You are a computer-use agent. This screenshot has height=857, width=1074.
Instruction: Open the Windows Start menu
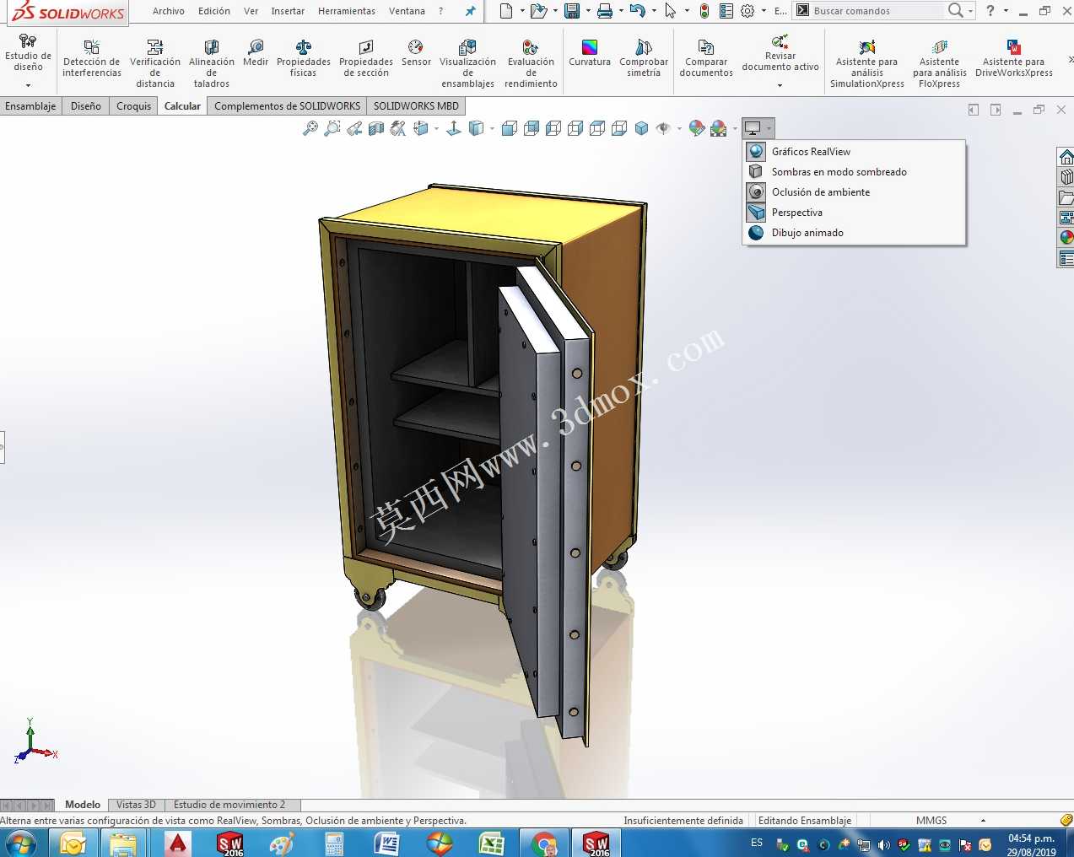pos(21,844)
